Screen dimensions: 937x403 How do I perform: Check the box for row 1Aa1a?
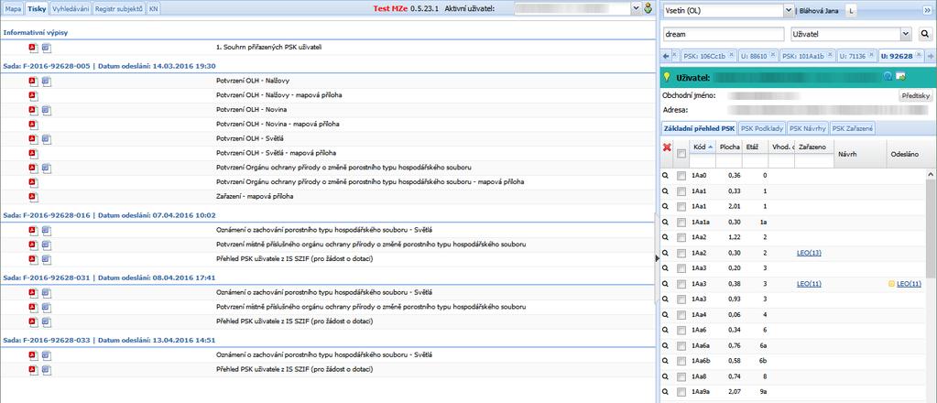(681, 222)
